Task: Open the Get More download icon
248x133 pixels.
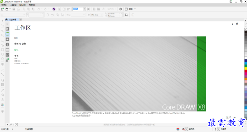Action: (8, 60)
